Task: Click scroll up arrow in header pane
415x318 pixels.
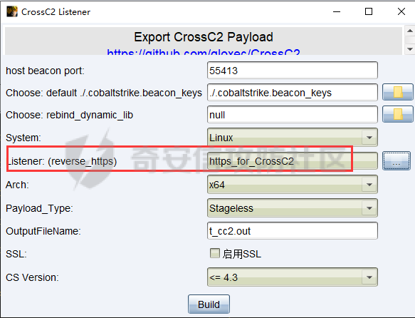Action: 410,31
